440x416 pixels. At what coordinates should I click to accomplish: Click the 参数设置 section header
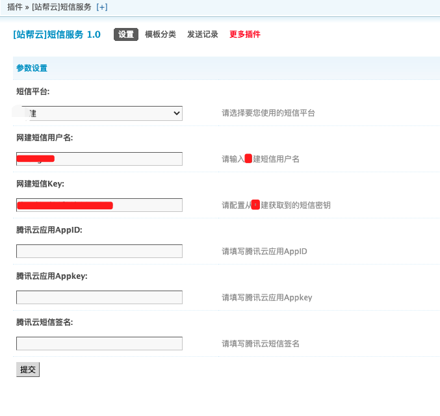point(32,68)
